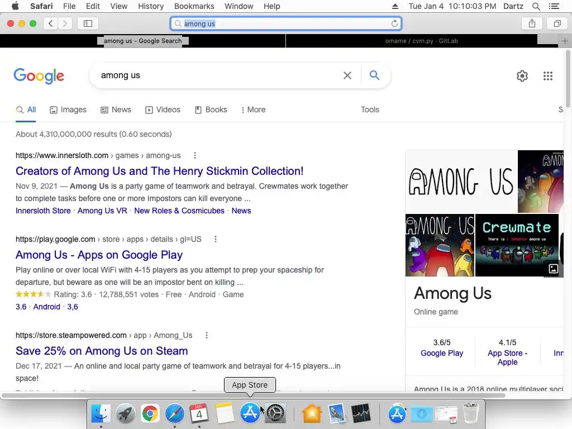Viewport: 572px width, 429px height.
Task: Switch to News results tab
Action: [116, 110]
